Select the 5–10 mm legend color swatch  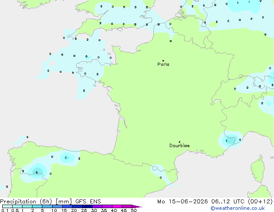click(x=47, y=206)
